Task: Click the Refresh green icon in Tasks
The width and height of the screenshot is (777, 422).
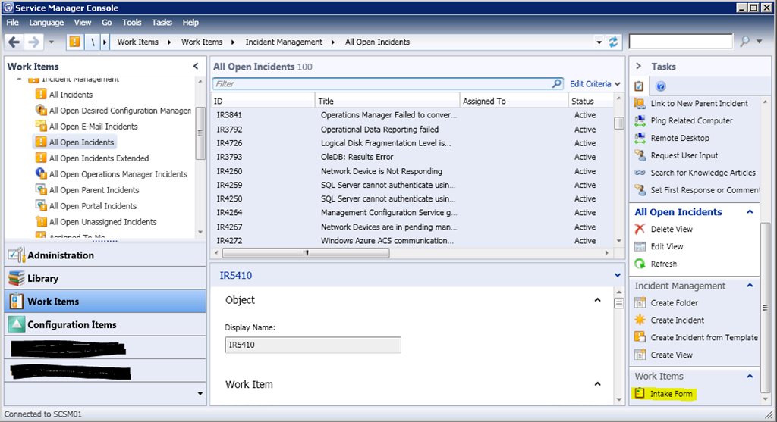Action: 640,264
